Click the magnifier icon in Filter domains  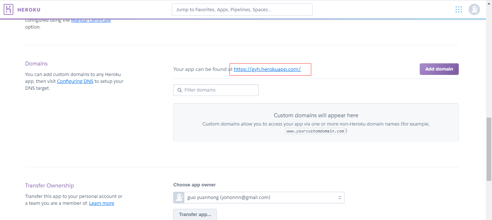pos(179,90)
